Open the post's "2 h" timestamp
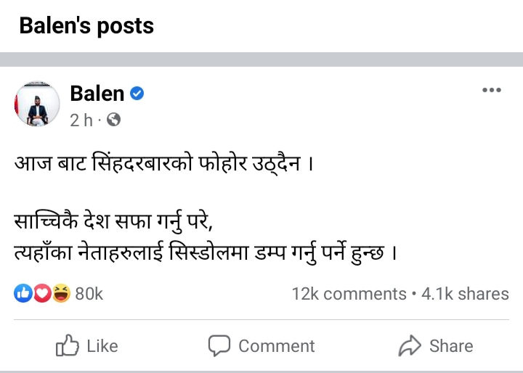 click(x=81, y=120)
